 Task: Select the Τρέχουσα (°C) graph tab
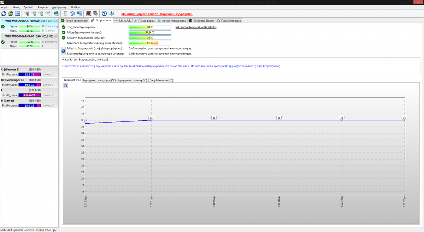pyautogui.click(x=72, y=80)
